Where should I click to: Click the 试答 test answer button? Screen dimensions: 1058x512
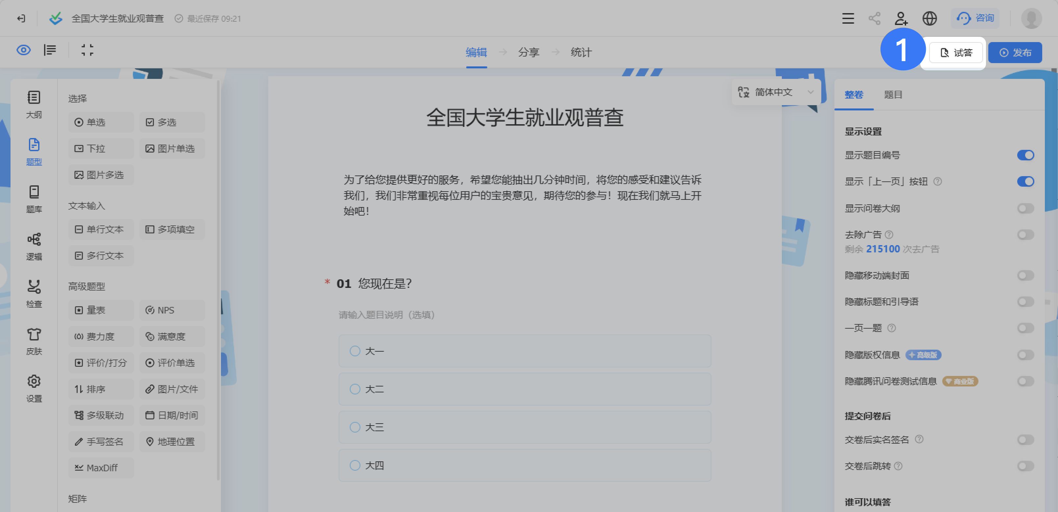[956, 53]
